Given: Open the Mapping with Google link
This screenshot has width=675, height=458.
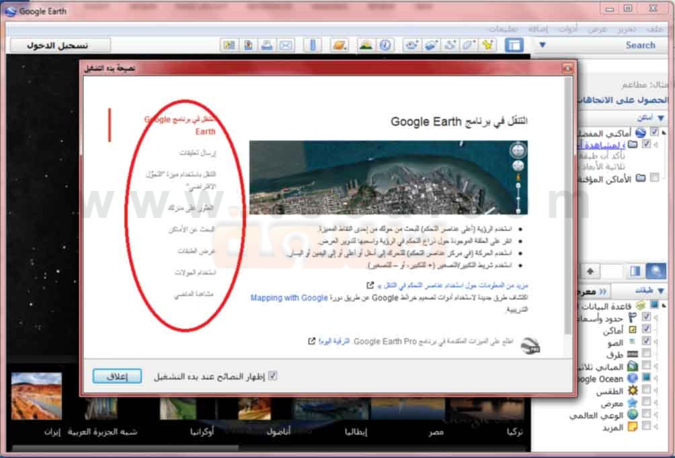Looking at the screenshot, I should (x=289, y=297).
